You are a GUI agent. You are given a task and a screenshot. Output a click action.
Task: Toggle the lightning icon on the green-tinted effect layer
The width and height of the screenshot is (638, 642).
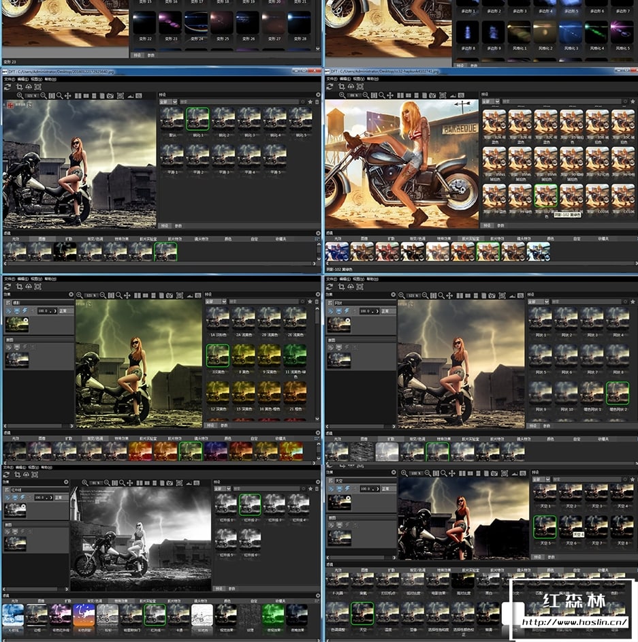25,311
